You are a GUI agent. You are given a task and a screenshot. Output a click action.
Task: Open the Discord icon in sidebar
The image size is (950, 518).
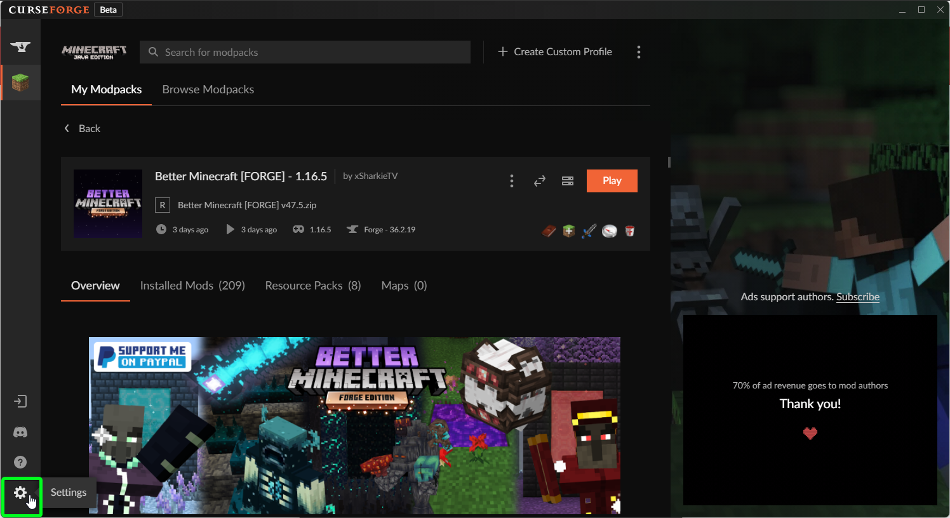coord(20,432)
